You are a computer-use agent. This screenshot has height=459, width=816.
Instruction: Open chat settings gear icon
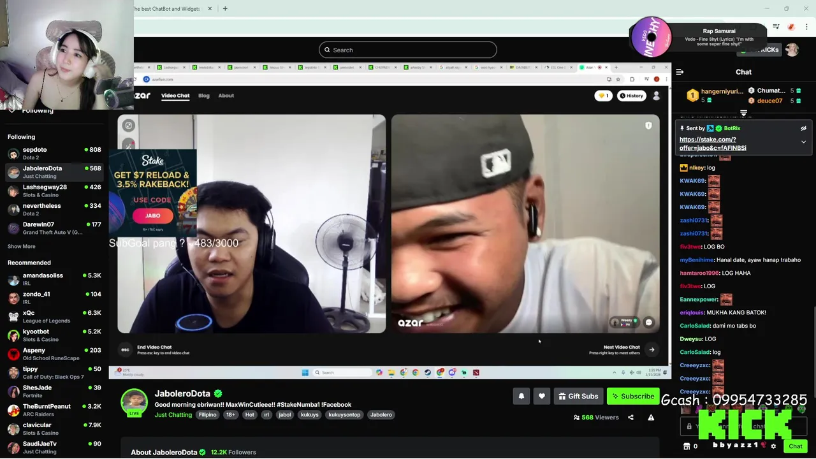point(773,446)
